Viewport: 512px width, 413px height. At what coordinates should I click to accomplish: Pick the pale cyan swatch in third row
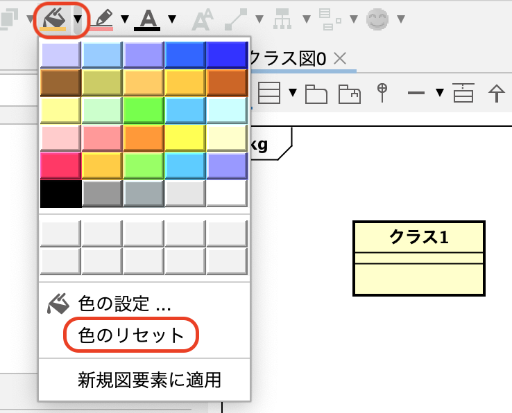227,110
